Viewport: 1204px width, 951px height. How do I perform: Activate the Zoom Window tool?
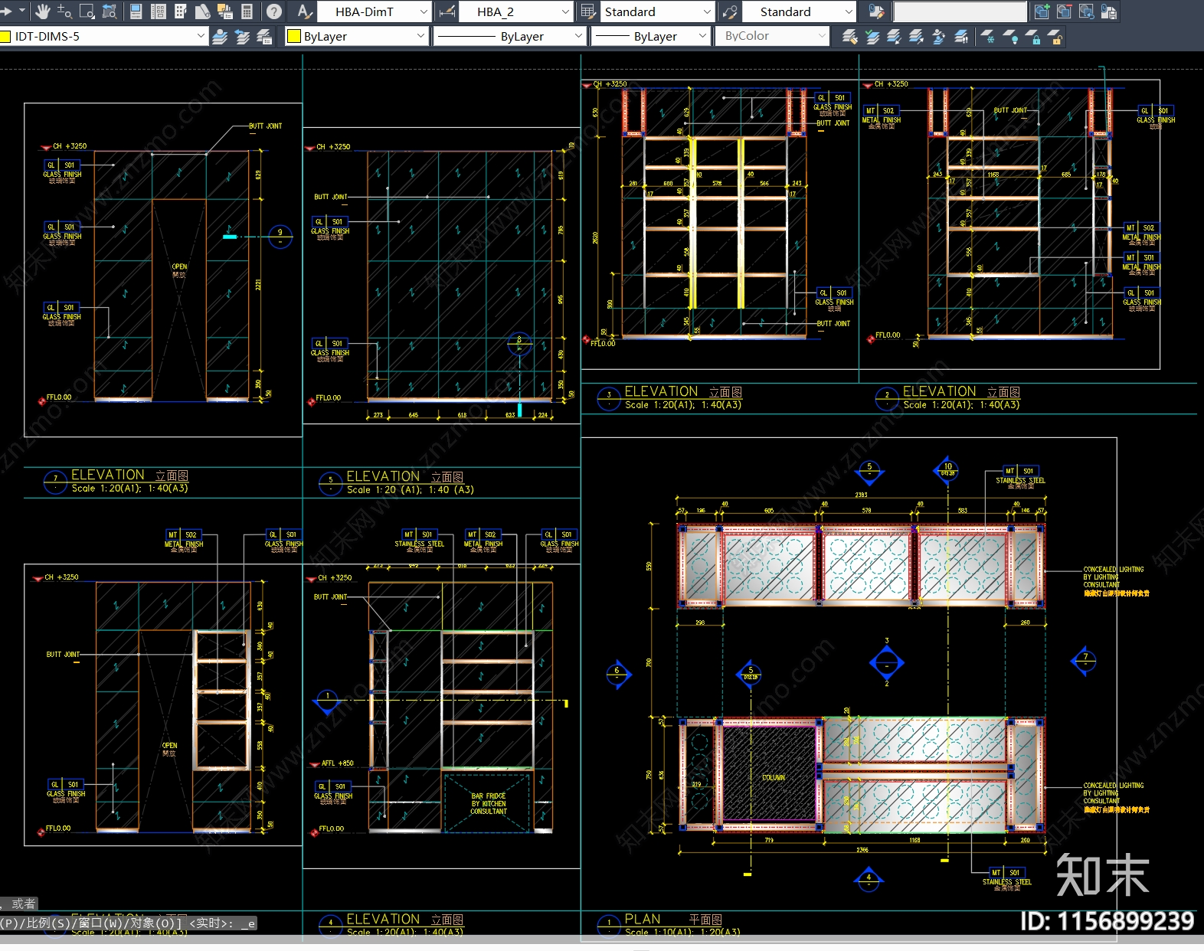[87, 11]
